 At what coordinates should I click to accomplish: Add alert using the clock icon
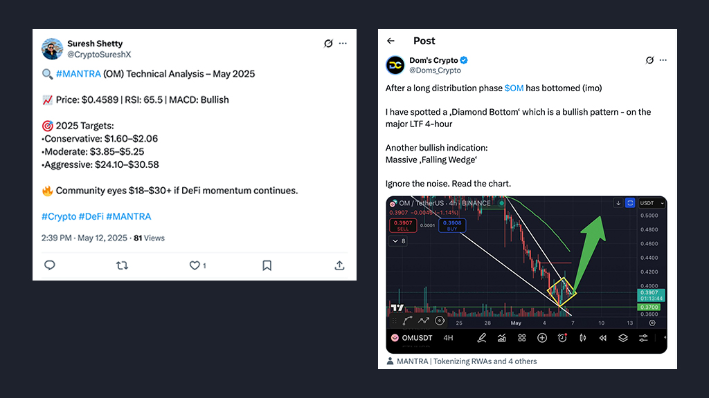coord(562,337)
